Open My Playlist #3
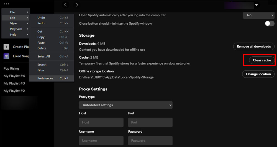277x147 pixels. point(14,83)
